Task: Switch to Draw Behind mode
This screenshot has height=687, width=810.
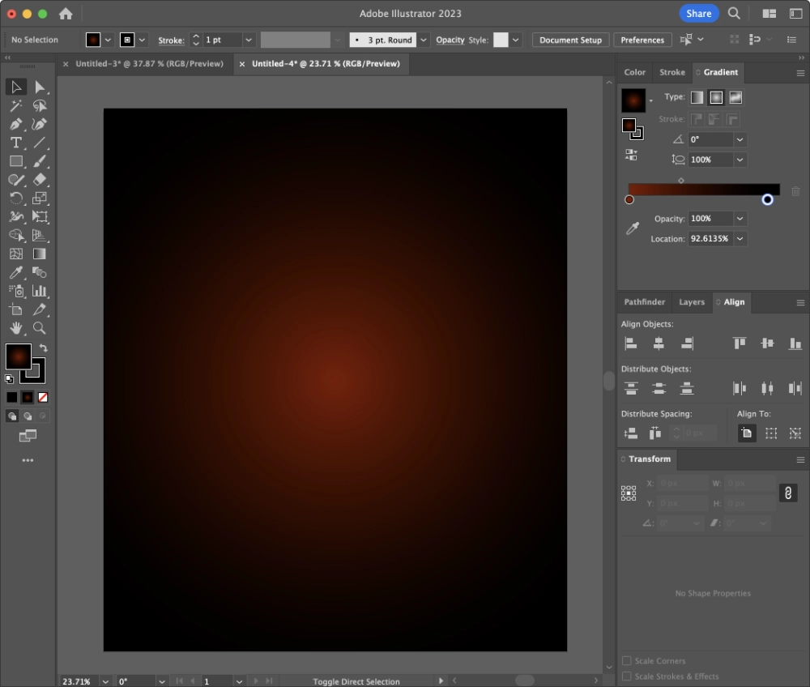Action: pyautogui.click(x=28, y=416)
